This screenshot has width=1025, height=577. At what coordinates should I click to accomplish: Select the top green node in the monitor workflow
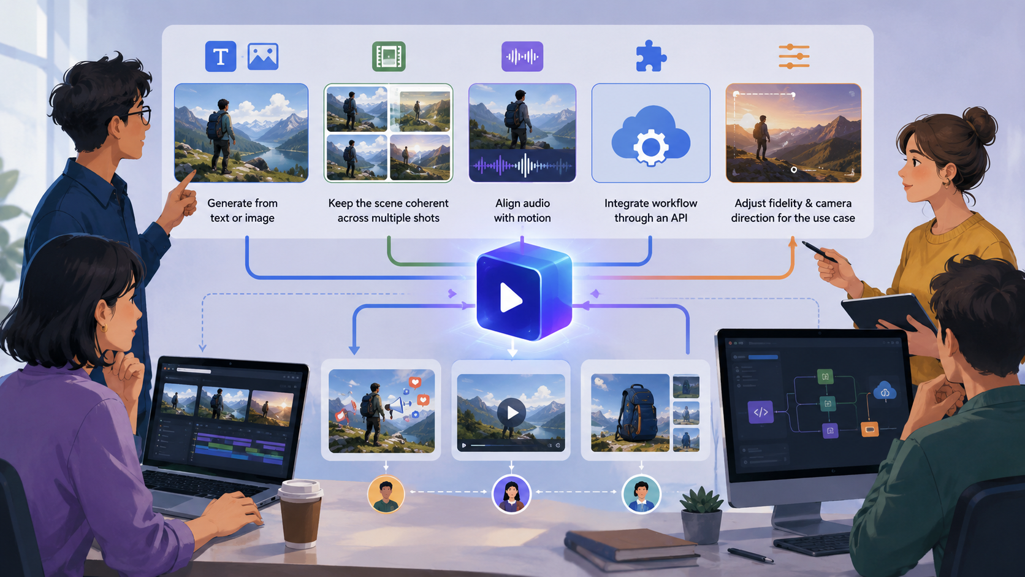[825, 376]
